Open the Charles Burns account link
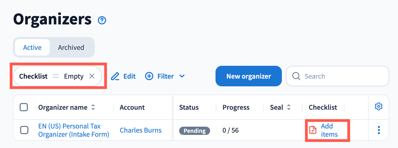This screenshot has width=398, height=148. coord(141,130)
